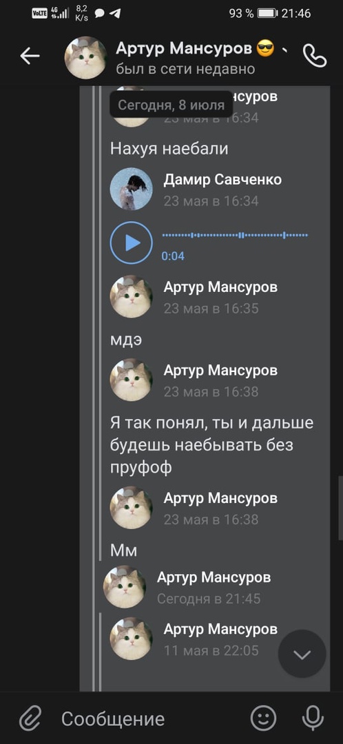Screen dimensions: 343x744
Task: Open the attachment paperclip menu
Action: [x=30, y=719]
